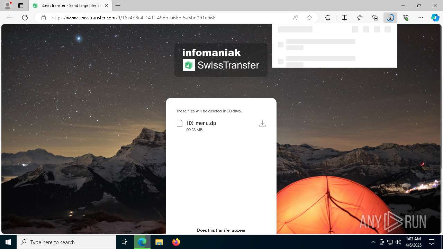Screen dimensions: 443x249
Task: Open volume control in tray
Action: click(398, 242)
